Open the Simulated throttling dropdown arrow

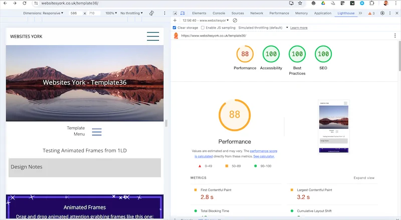click(287, 28)
